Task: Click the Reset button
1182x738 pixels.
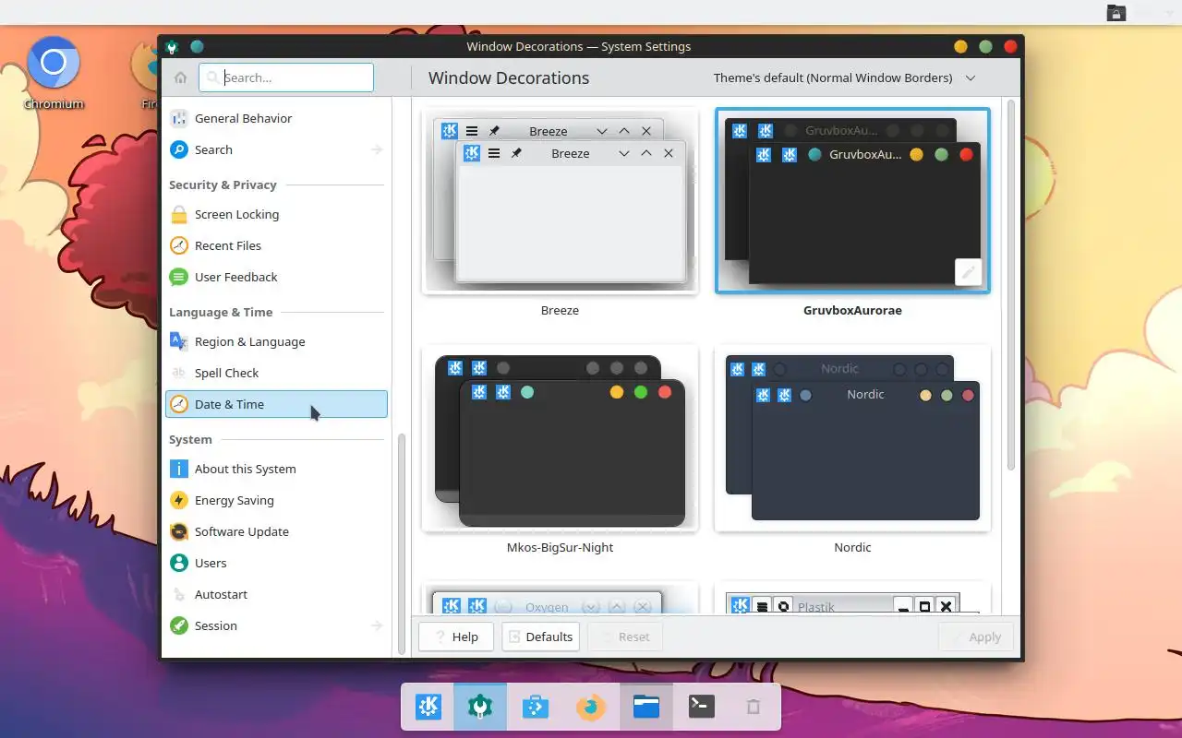Action: [x=625, y=637]
